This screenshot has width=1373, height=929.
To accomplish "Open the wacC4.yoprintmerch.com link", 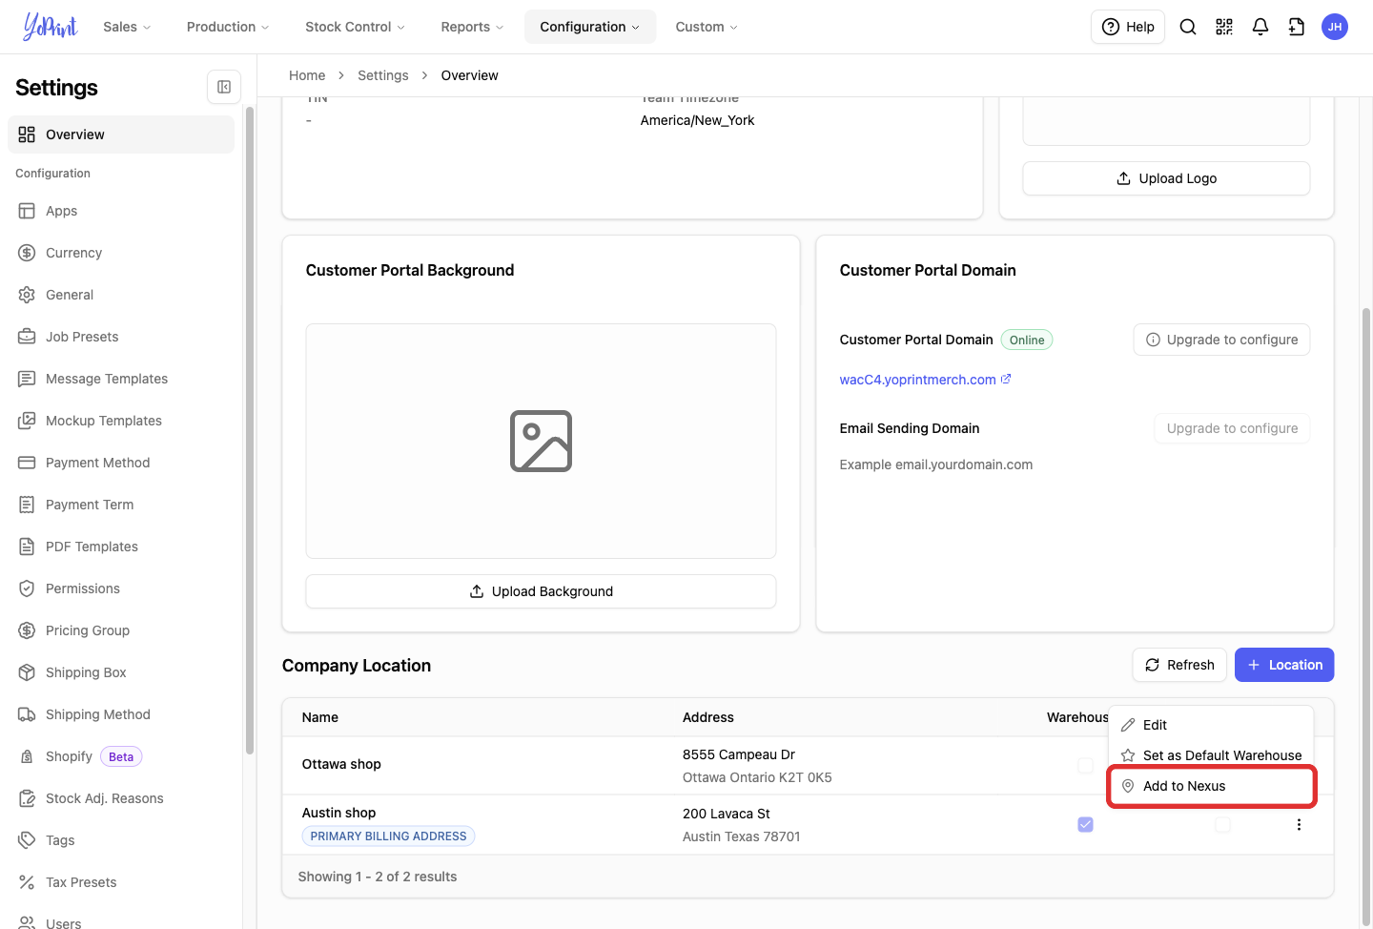I will 917,380.
